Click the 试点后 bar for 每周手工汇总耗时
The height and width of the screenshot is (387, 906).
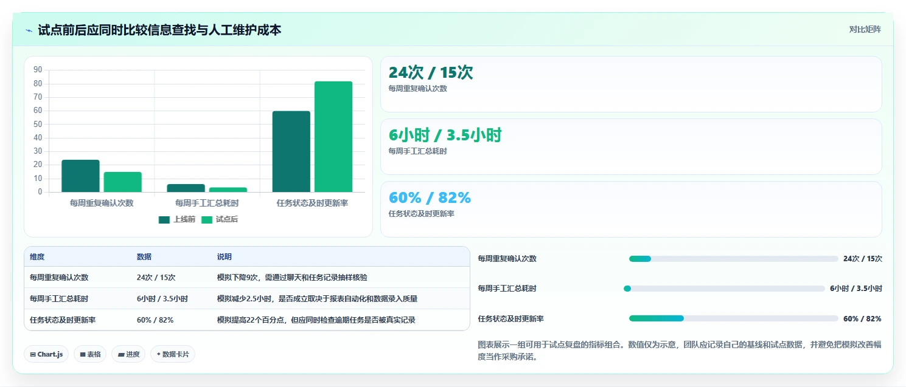(228, 190)
